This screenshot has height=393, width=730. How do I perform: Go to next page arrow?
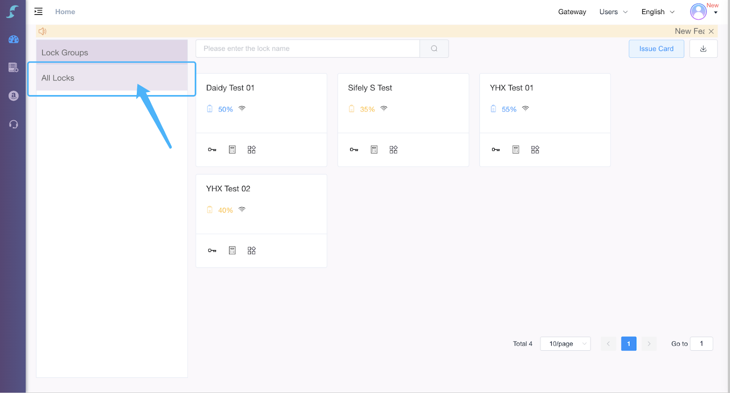649,344
